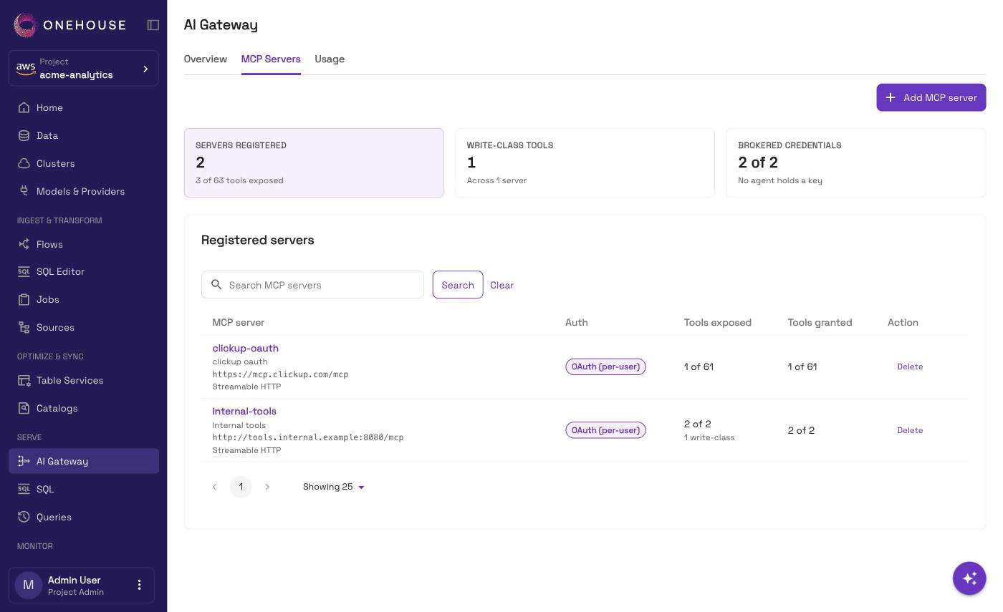Image resolution: width=1003 pixels, height=612 pixels.
Task: Click the Search button
Action: pyautogui.click(x=458, y=285)
